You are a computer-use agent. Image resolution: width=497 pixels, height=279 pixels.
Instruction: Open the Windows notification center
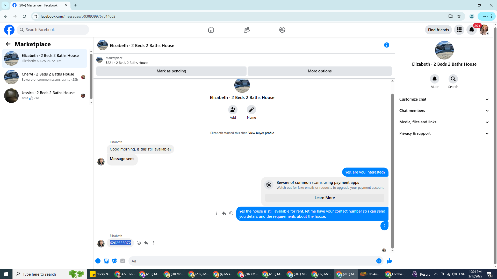click(x=489, y=274)
